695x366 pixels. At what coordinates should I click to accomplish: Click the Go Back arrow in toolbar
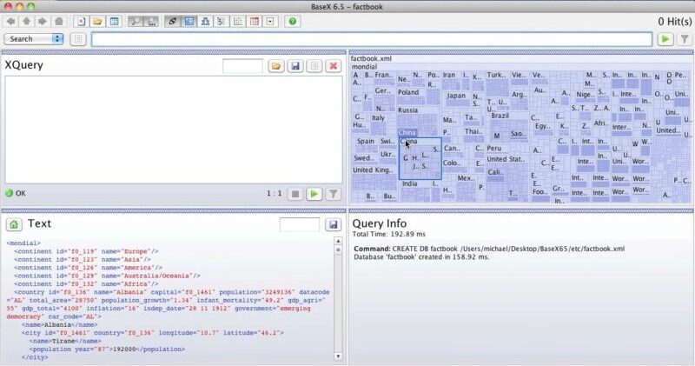(11, 21)
